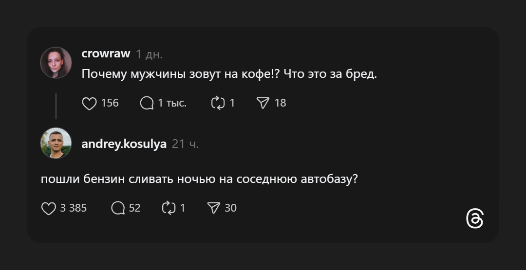Open replies on crowraw's post via comment icon
Viewport: 526px width, 270px height.
pos(147,103)
